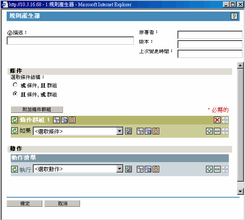The width and height of the screenshot is (245, 220).
Task: Click the paste icon on the 條件群組 1 header
Action: tap(72, 120)
